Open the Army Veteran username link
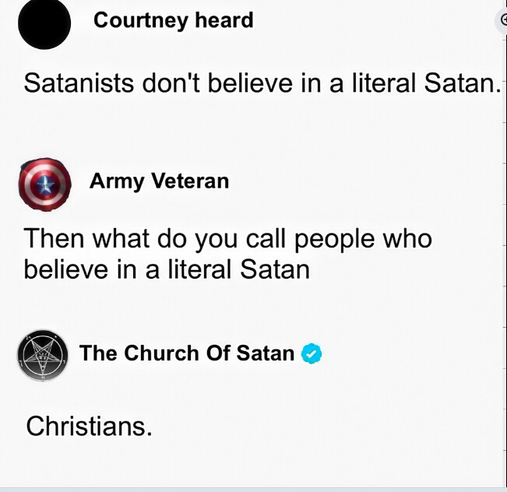This screenshot has width=507, height=492. 159,181
